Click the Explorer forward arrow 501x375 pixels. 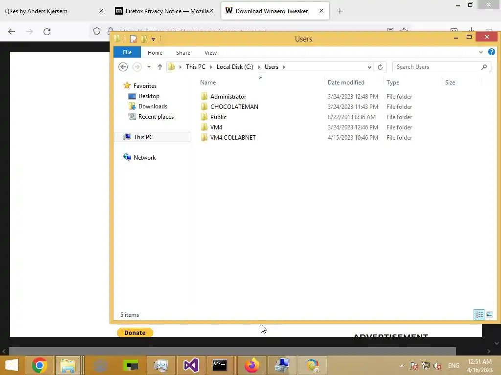pos(137,66)
